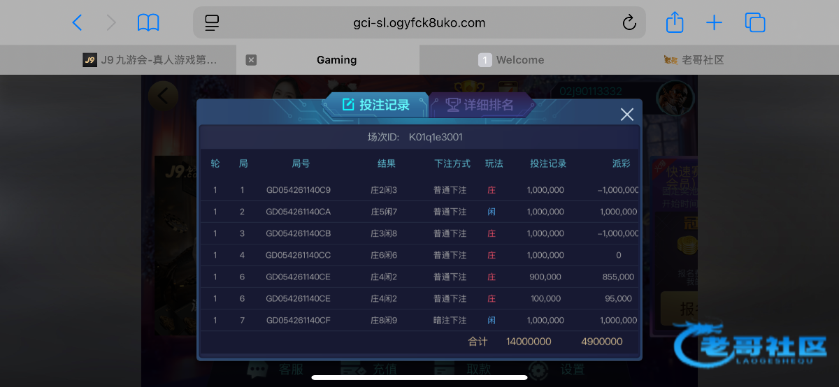Tap Safari's back navigation arrow
Viewport: 839px width, 387px height.
coord(77,23)
